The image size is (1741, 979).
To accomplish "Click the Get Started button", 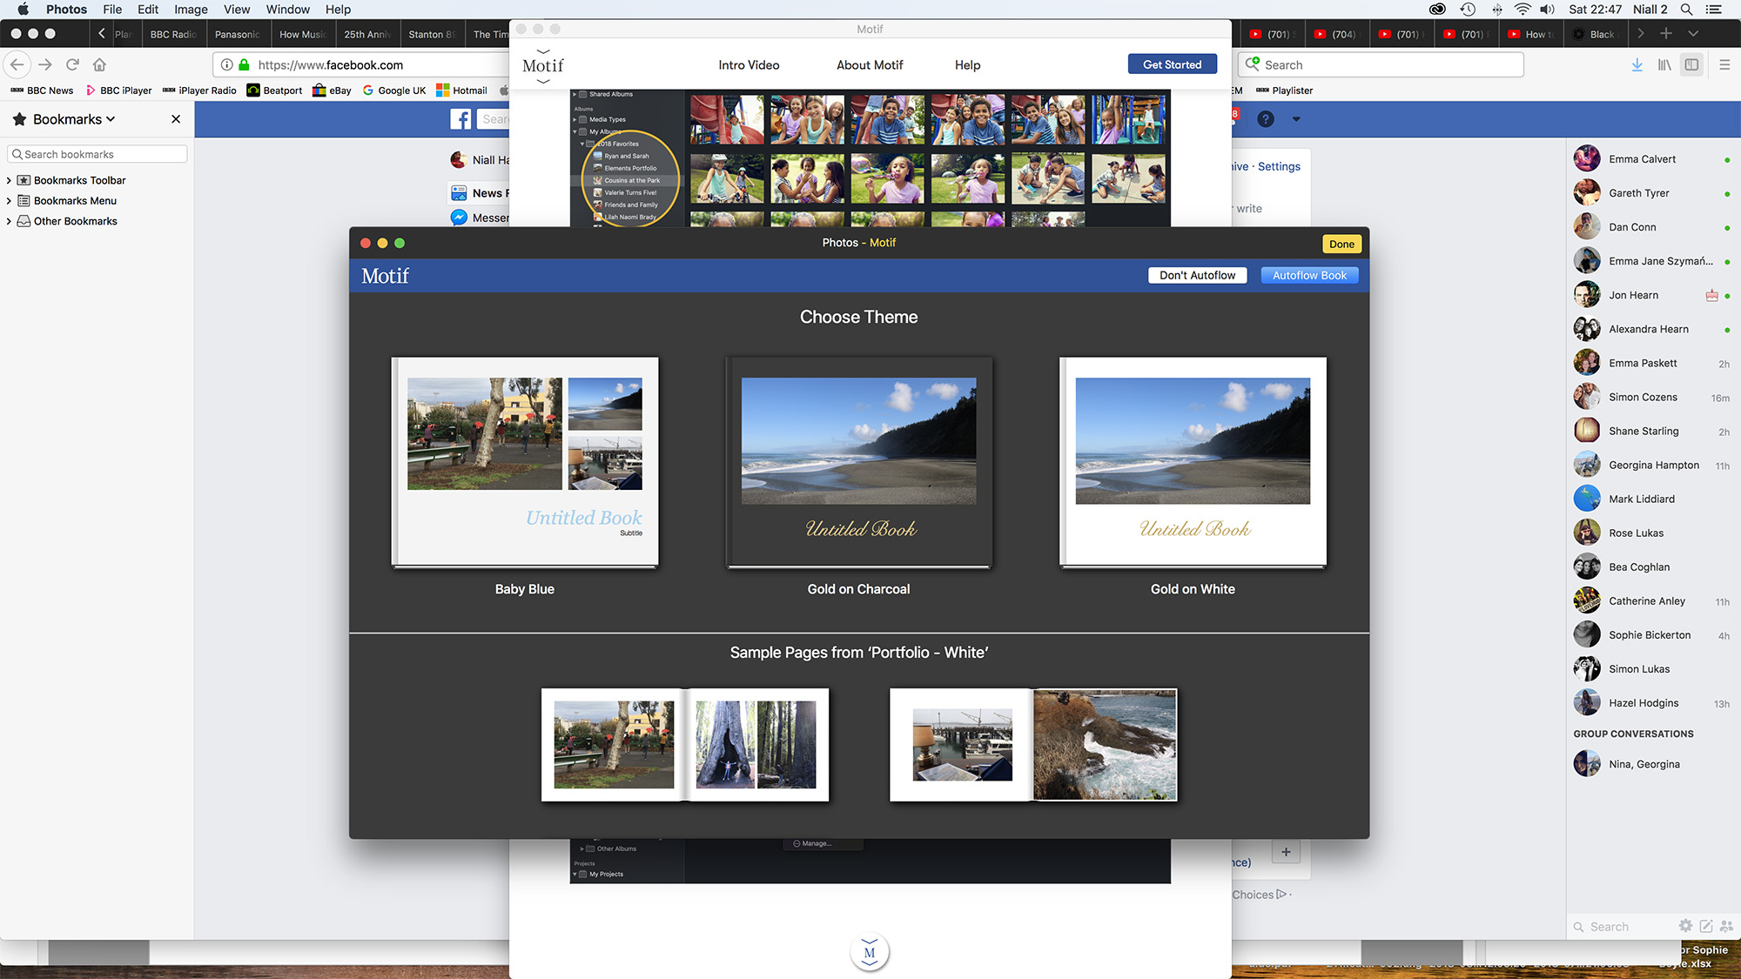I will tap(1172, 64).
